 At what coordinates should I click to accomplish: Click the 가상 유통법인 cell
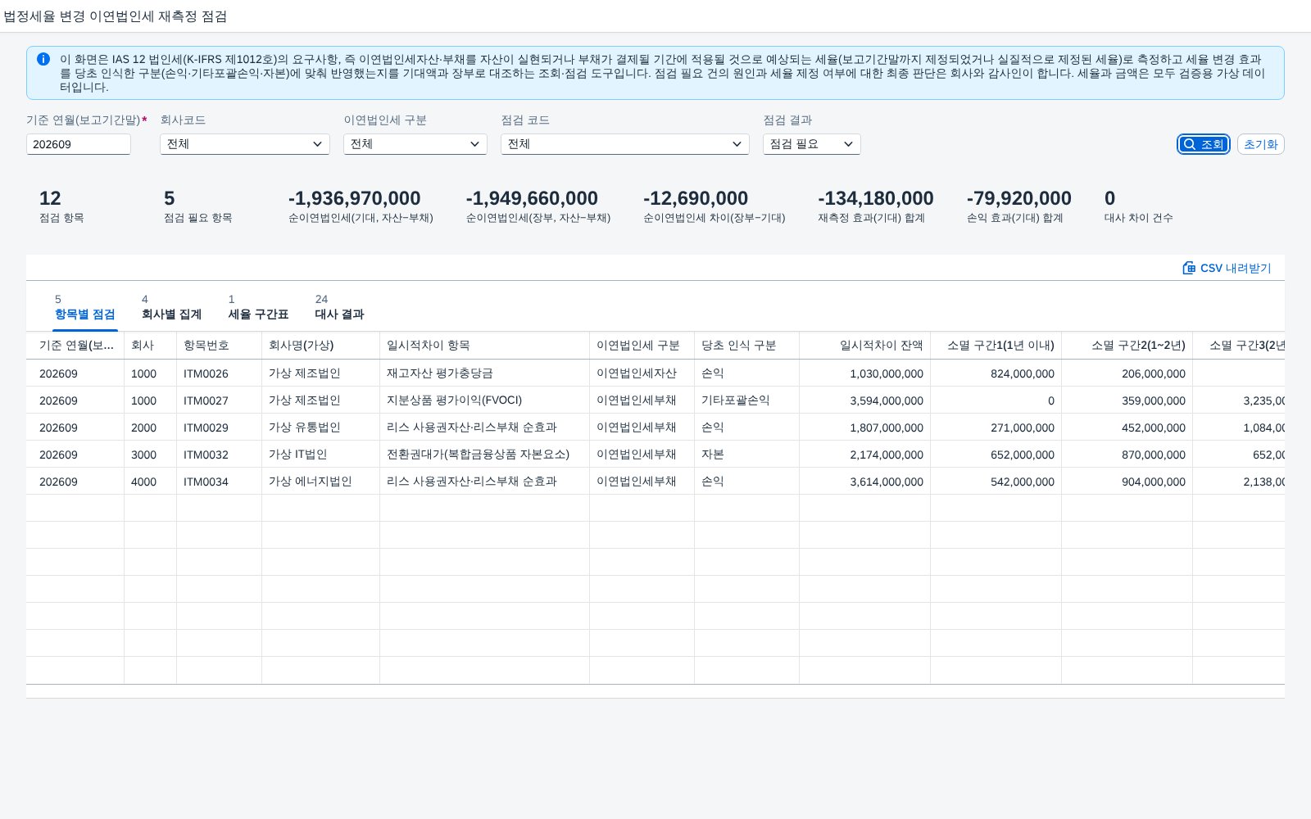point(320,428)
